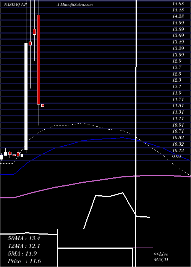Image resolution: width=191 pixels, height=267 pixels.
Task: Click the 11.31 price axis label
Action: point(178,112)
